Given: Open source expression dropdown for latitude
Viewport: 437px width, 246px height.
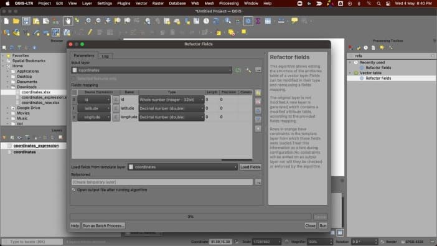Looking at the screenshot, I should pyautogui.click(x=94, y=108).
